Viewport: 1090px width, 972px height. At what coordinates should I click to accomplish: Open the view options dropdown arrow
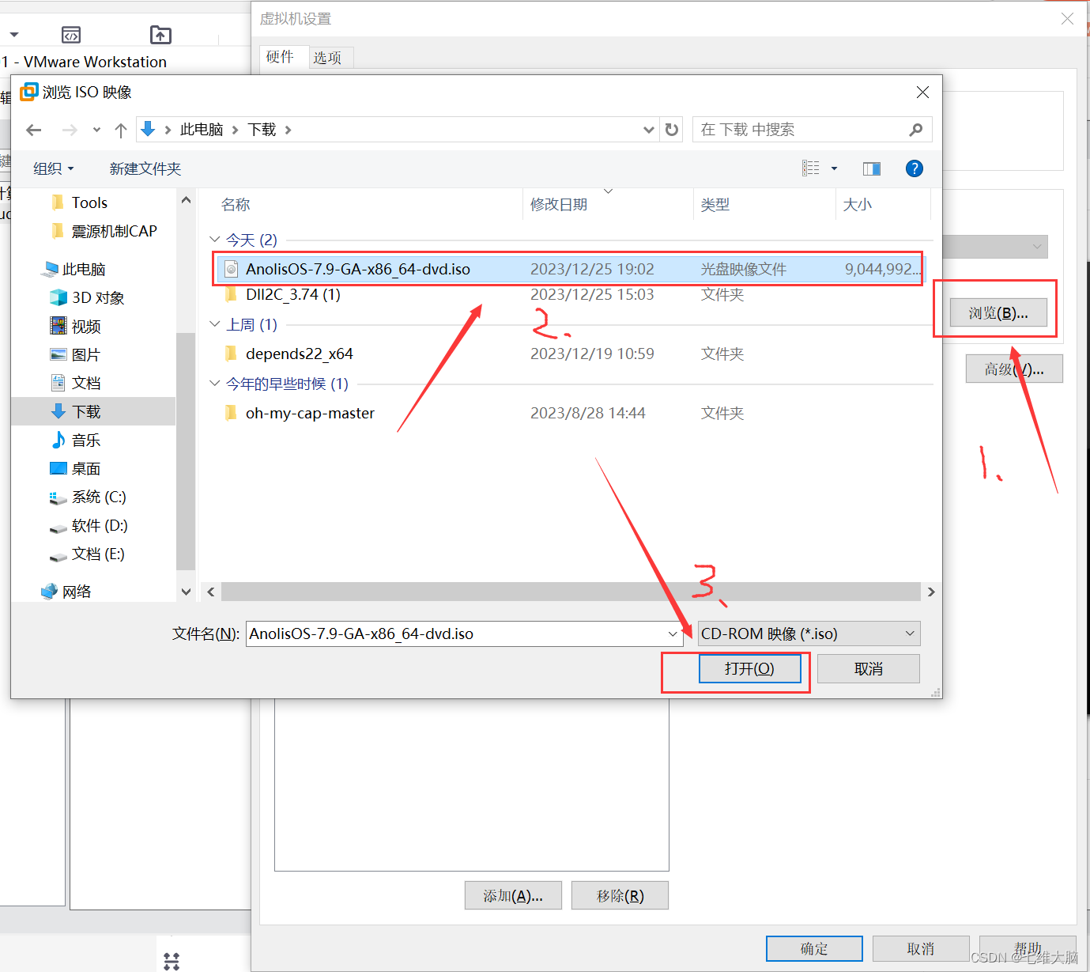(834, 168)
